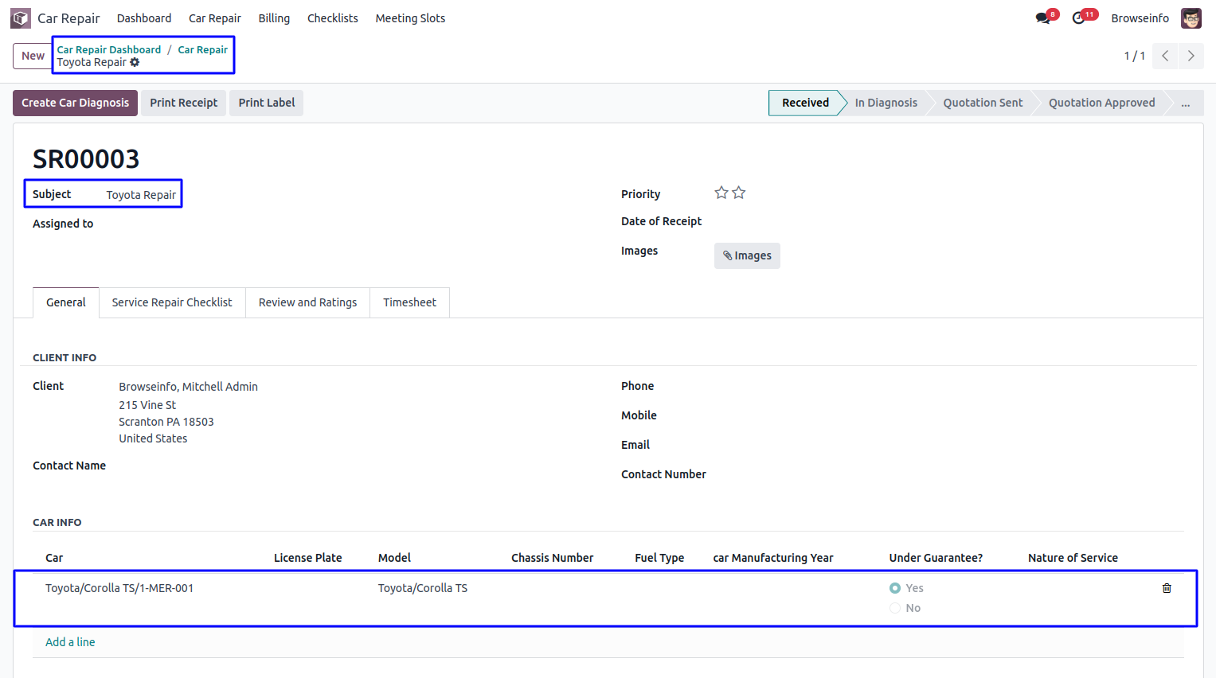Click the user avatar picture

pyautogui.click(x=1191, y=18)
